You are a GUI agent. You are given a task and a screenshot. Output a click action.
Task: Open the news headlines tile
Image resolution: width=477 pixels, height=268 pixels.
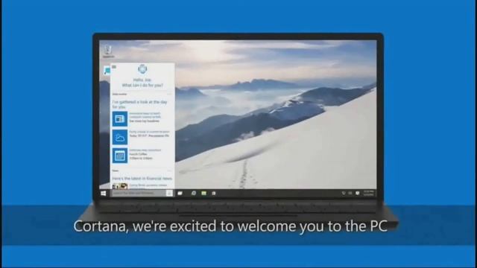point(119,119)
